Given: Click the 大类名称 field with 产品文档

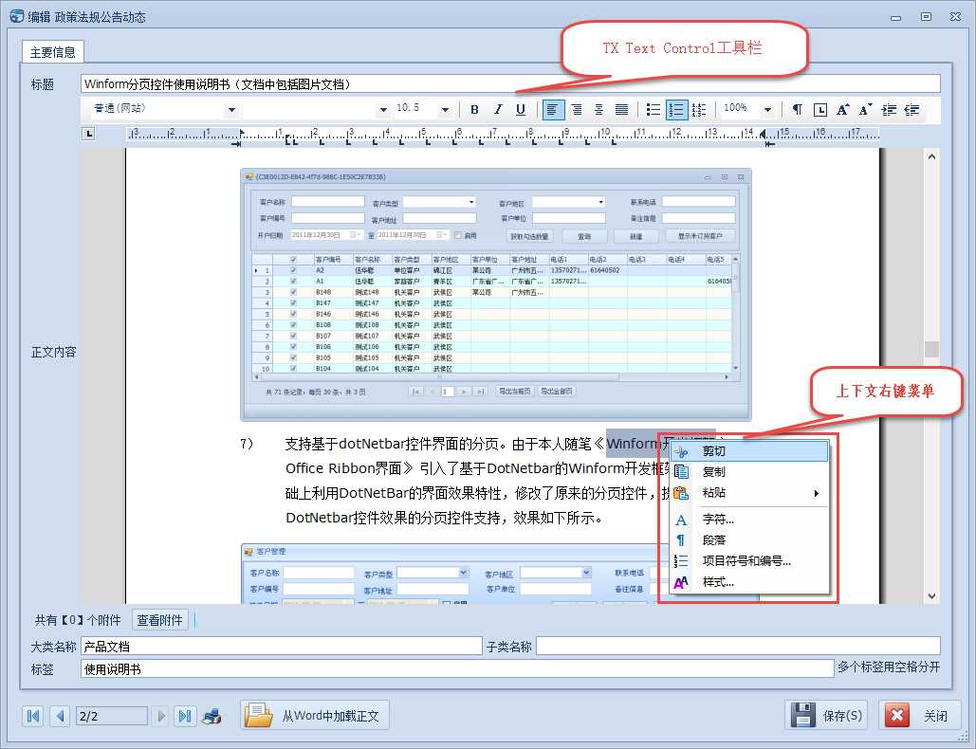Looking at the screenshot, I should [282, 646].
